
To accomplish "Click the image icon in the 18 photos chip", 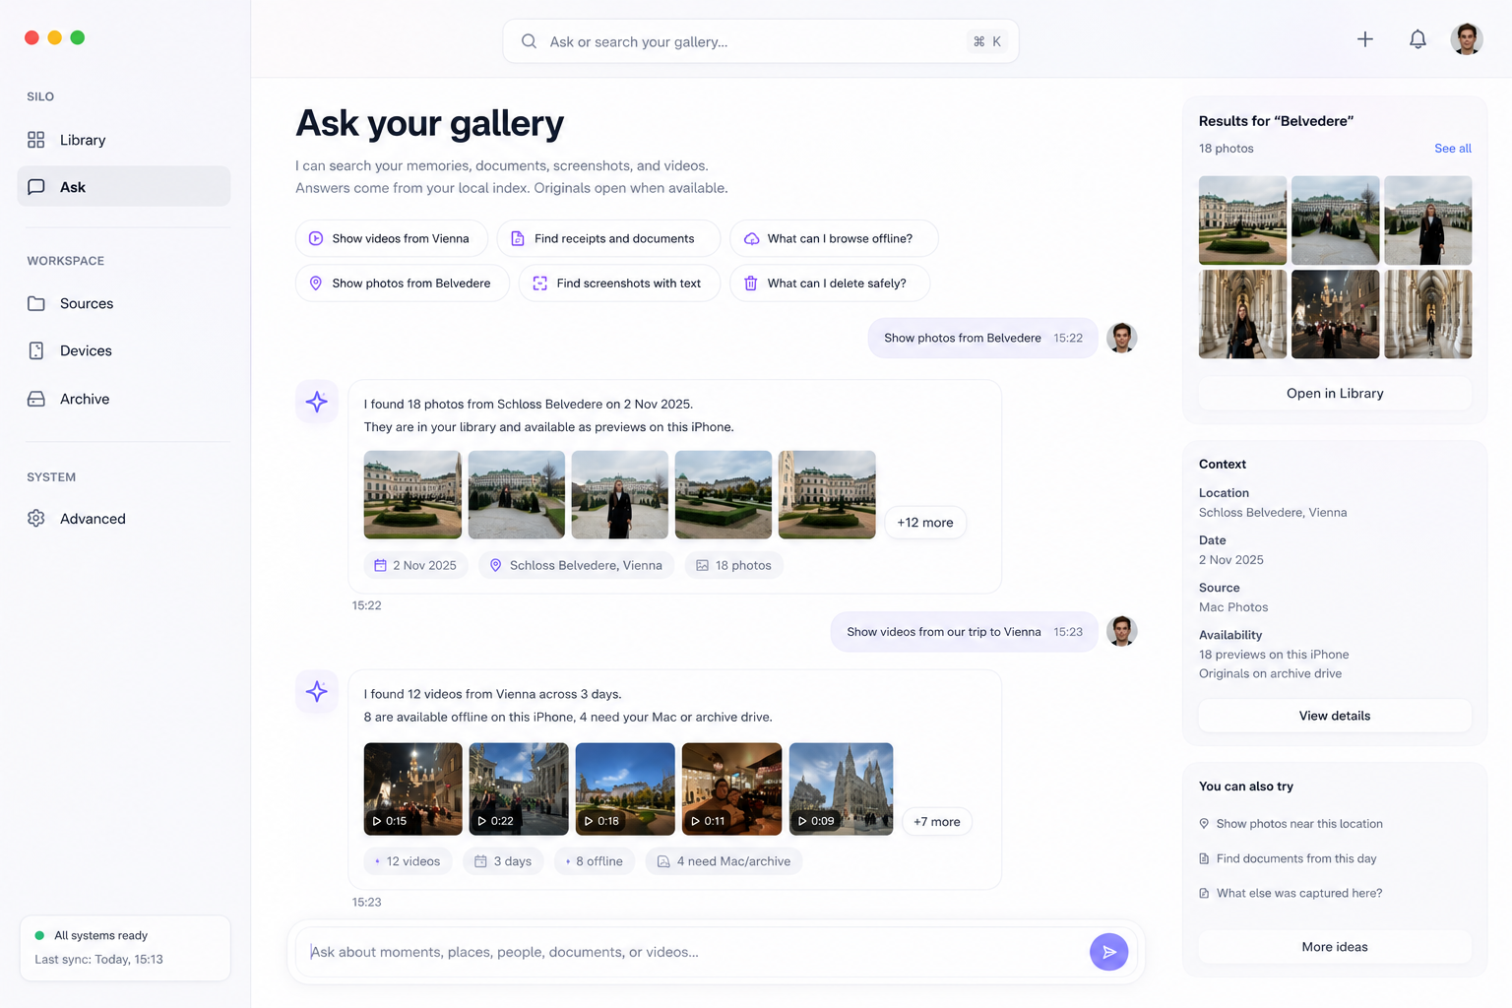I will coord(703,565).
